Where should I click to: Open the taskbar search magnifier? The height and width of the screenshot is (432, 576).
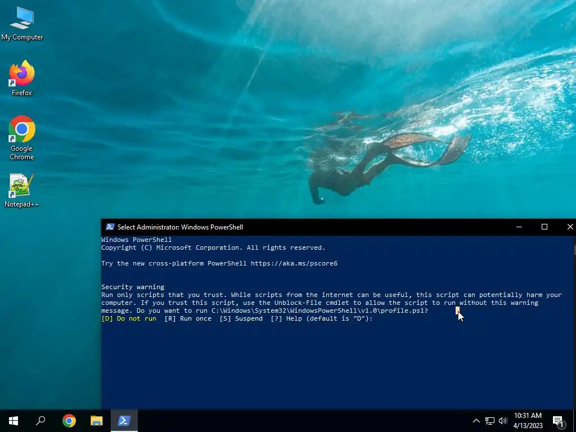pyautogui.click(x=40, y=421)
